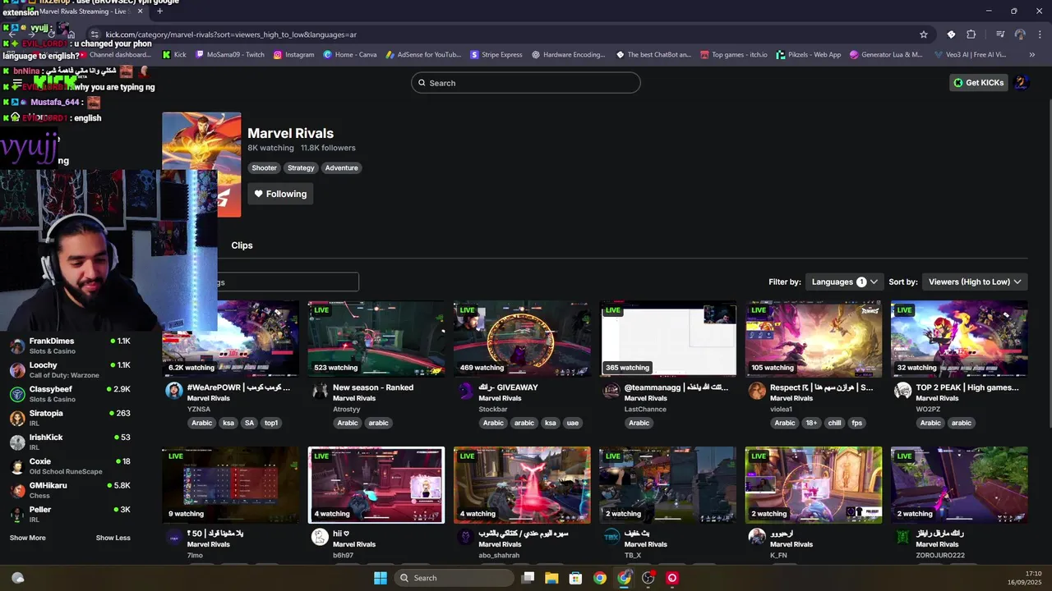Click Show More in the sidebar
Image resolution: width=1052 pixels, height=591 pixels.
28,538
